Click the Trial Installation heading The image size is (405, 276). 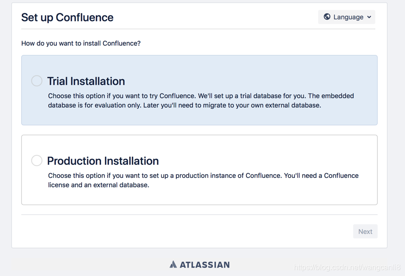pos(86,81)
